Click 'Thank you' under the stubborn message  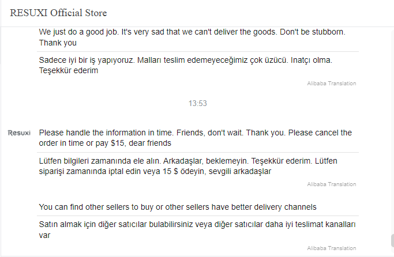[58, 43]
